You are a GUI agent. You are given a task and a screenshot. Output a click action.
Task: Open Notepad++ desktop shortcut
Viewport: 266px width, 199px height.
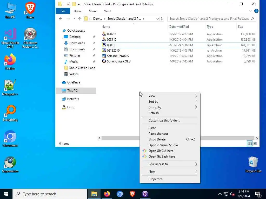(x=10, y=88)
